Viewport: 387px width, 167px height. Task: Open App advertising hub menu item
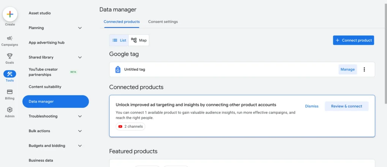coord(46,42)
